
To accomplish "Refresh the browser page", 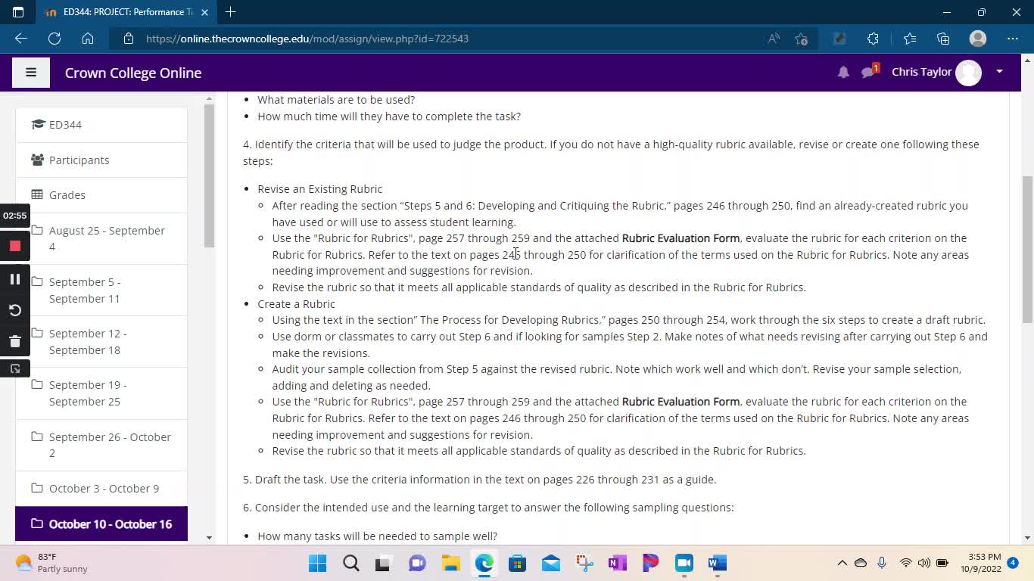I will coord(55,39).
